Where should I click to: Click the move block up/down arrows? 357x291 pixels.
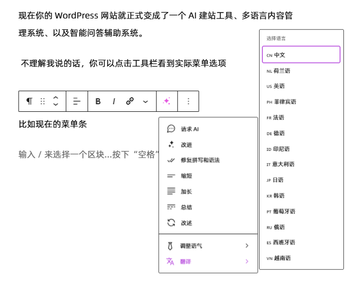(x=56, y=102)
